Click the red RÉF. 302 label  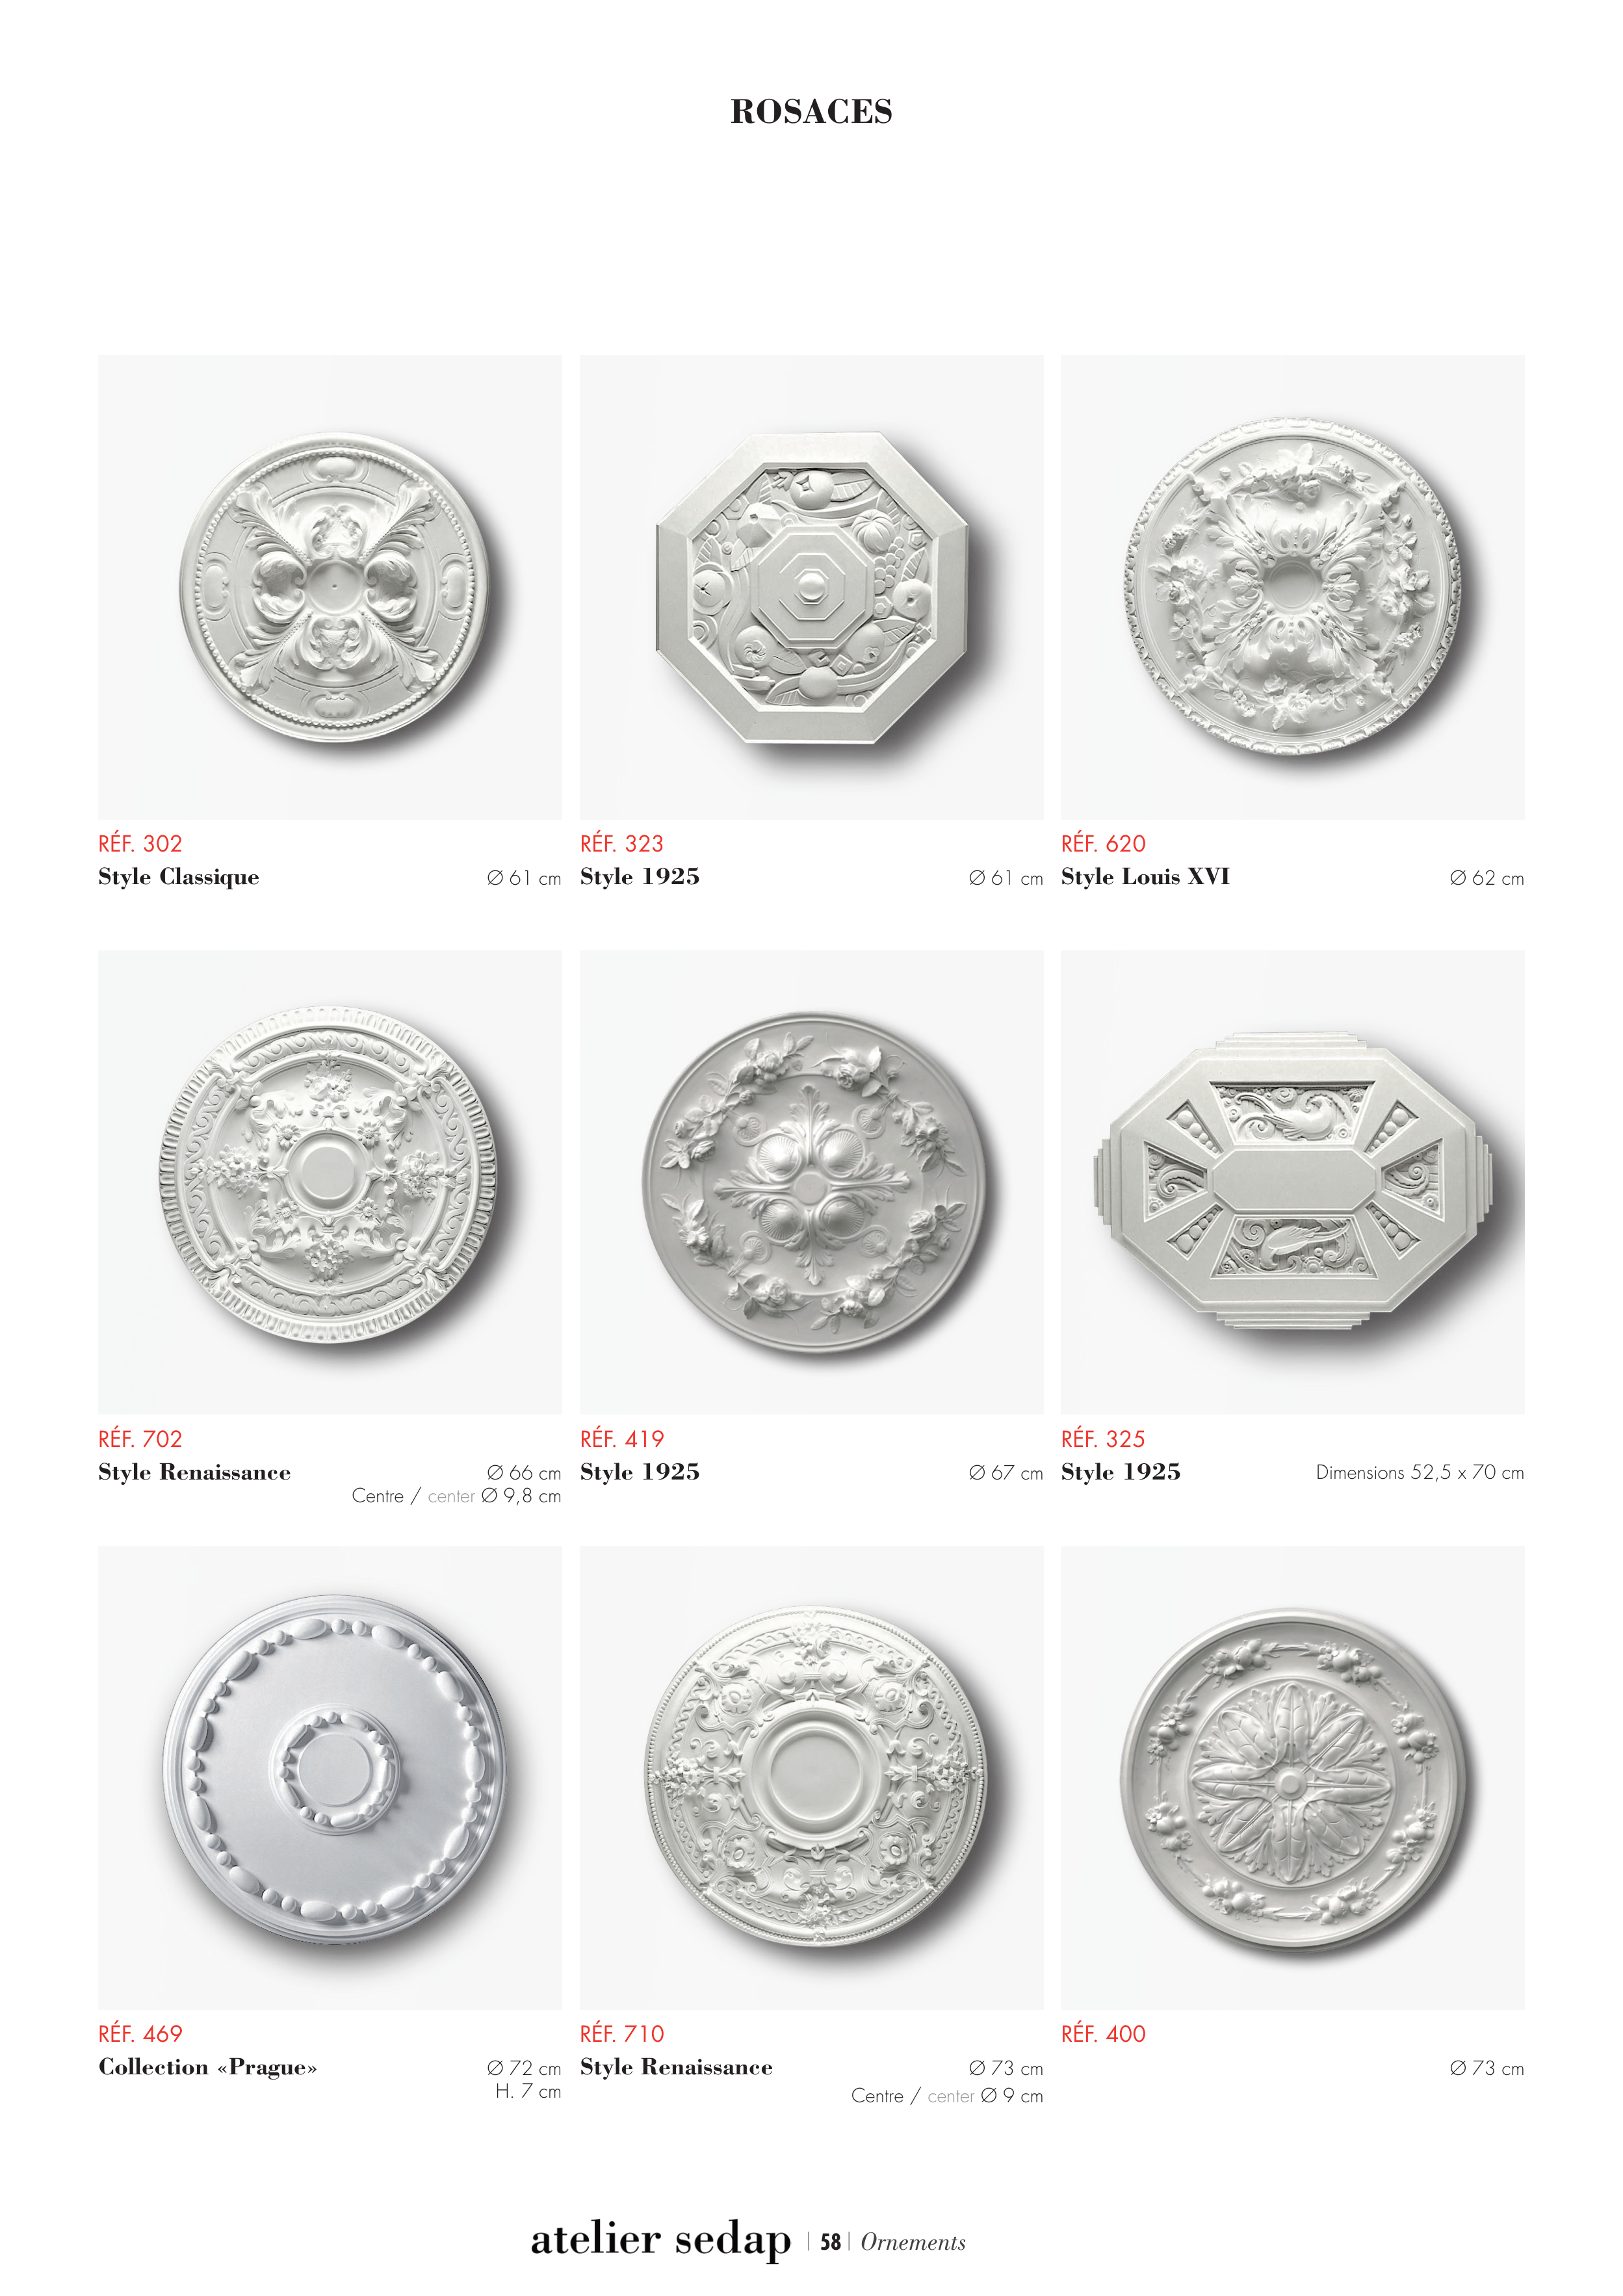pos(140,843)
